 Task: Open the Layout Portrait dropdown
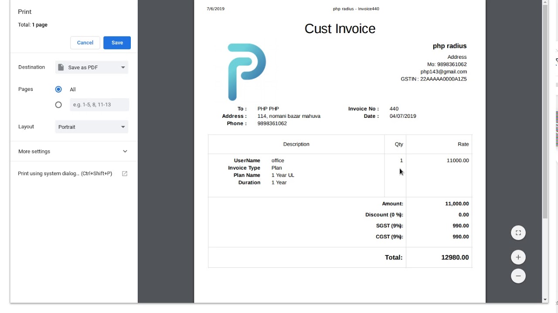92,127
